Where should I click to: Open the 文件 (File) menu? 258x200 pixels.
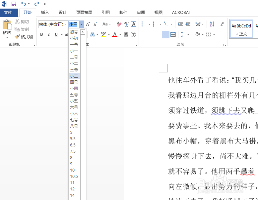(x=8, y=13)
